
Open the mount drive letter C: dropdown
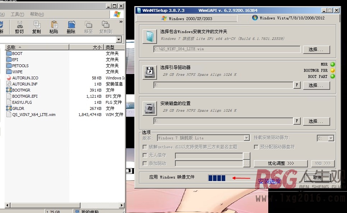[331, 138]
